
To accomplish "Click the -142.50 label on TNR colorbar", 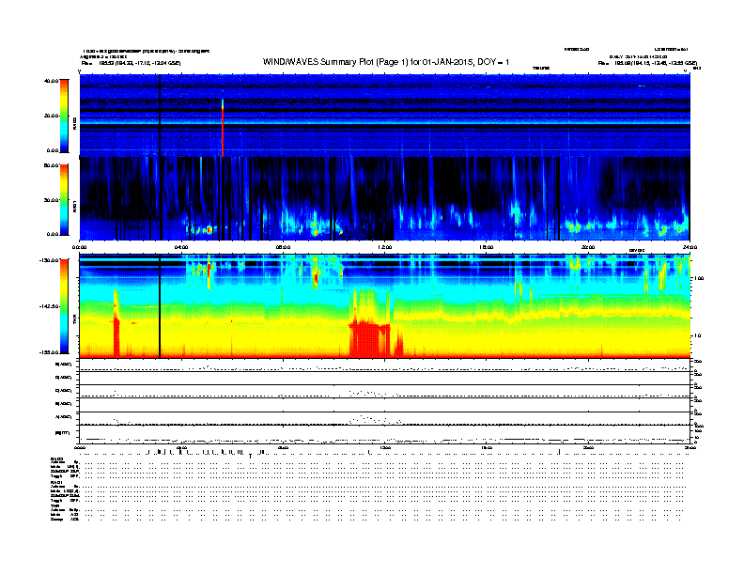I will (x=49, y=306).
